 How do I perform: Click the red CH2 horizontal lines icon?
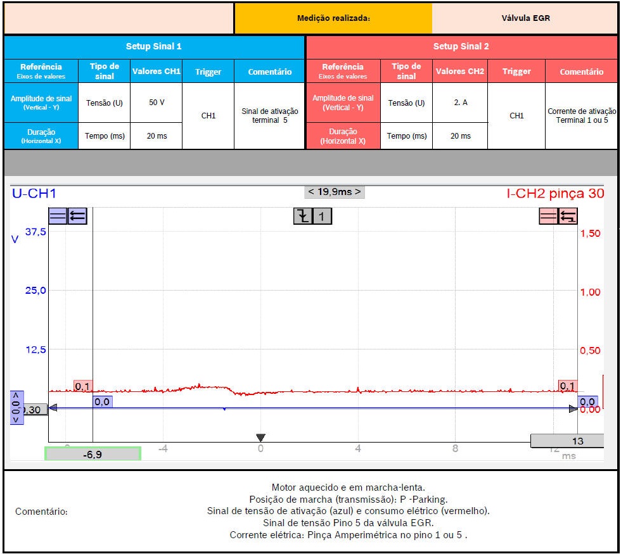click(x=548, y=216)
